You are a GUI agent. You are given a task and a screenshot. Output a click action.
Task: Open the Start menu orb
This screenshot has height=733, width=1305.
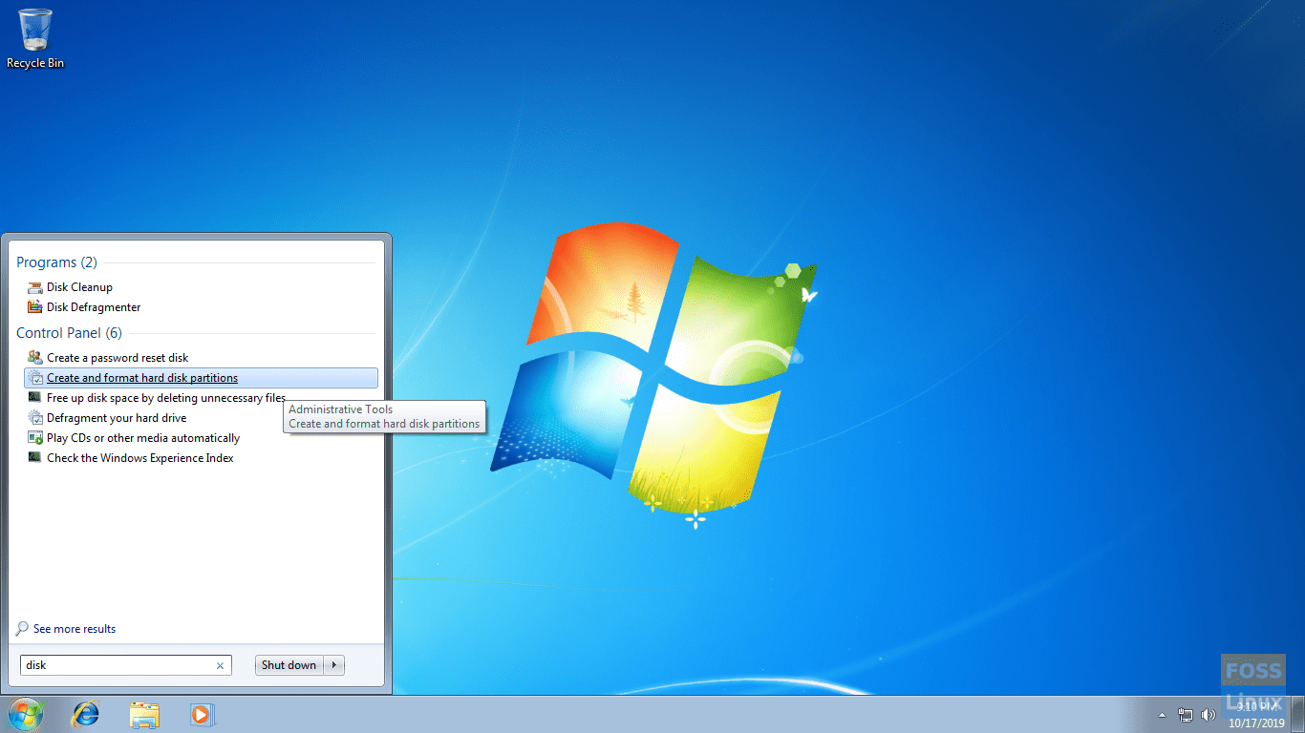click(26, 714)
